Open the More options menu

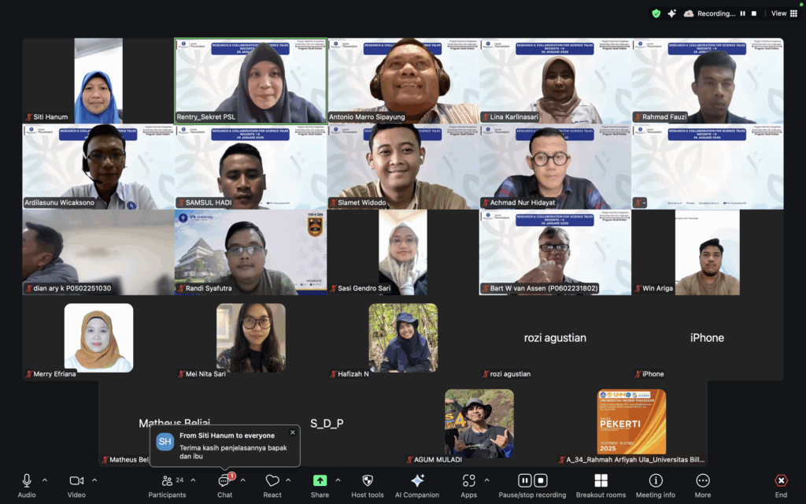(x=703, y=480)
